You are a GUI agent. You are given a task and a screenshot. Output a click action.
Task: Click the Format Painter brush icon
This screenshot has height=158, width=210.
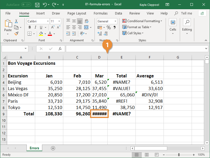click(x=16, y=33)
